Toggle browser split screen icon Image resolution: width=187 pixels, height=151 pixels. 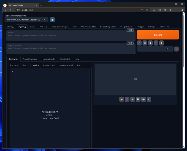[x=154, y=10]
